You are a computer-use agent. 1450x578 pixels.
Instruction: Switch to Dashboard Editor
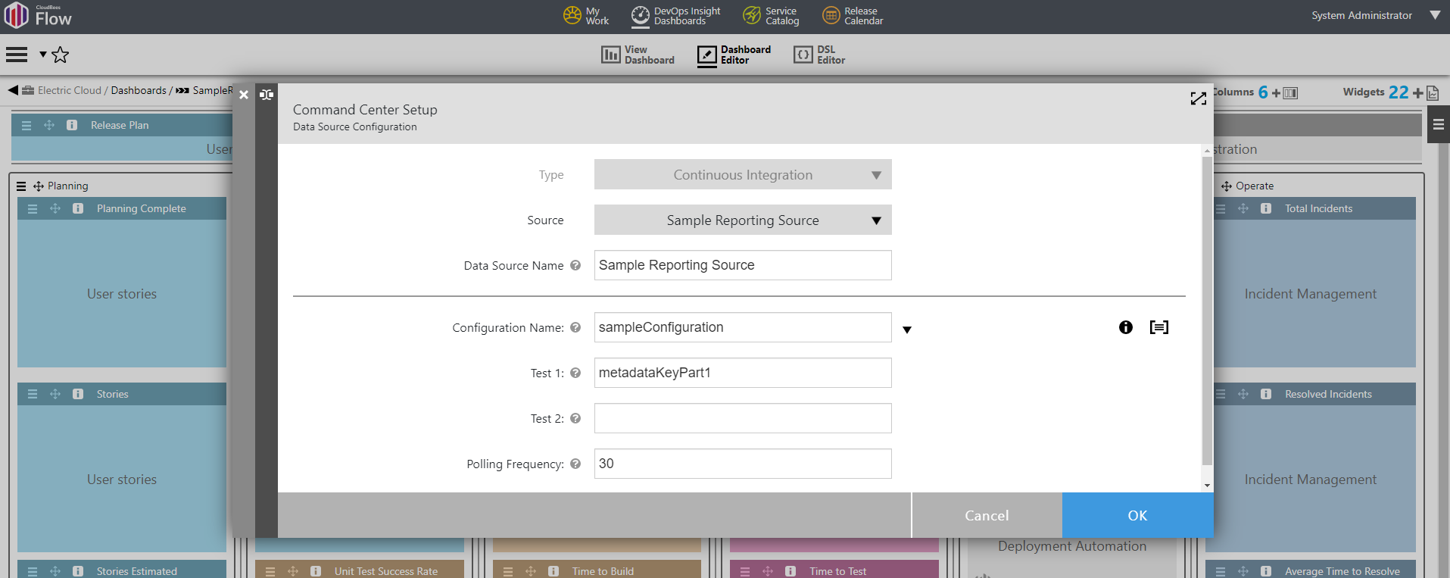coord(734,55)
